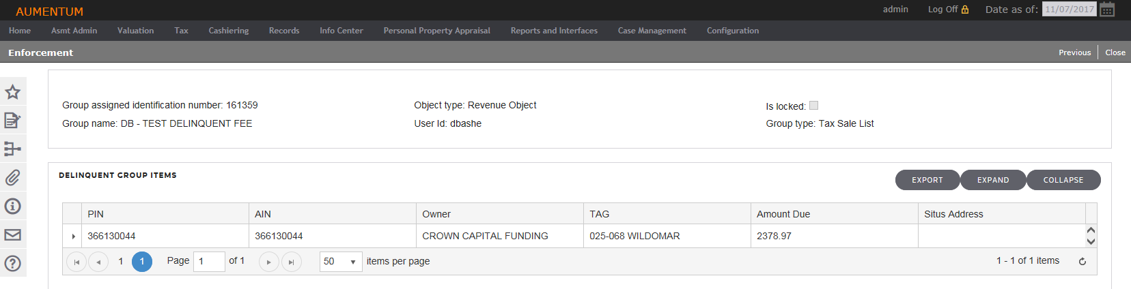
Task: Click the EXPORT button
Action: click(927, 180)
